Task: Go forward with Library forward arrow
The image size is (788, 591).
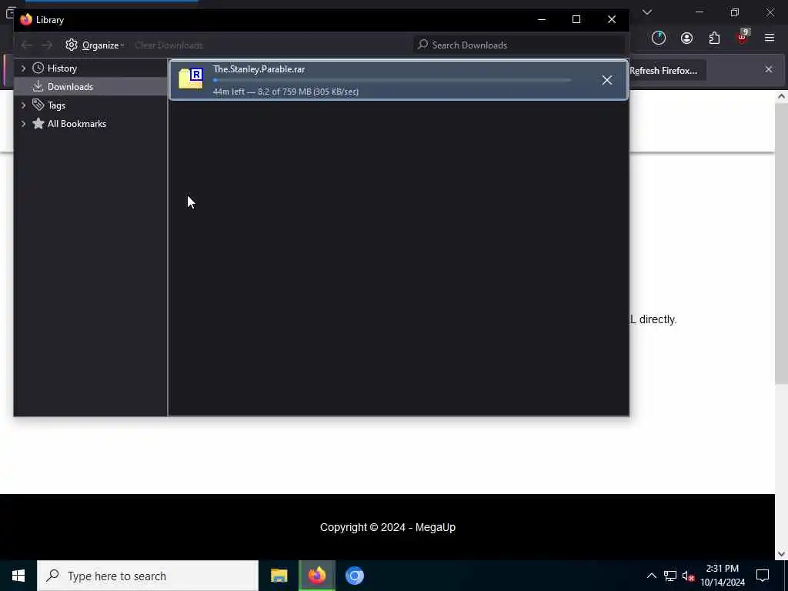Action: coord(47,45)
